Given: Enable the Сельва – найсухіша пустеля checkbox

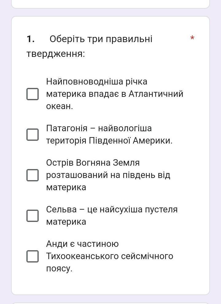Looking at the screenshot, I should pyautogui.click(x=33, y=215).
